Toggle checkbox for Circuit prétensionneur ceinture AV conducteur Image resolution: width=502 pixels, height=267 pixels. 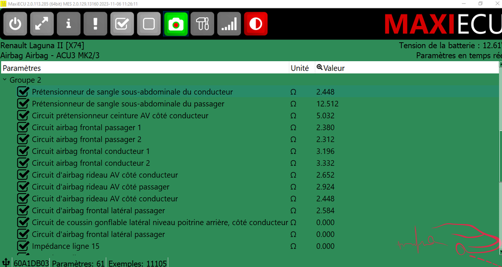[x=23, y=116]
